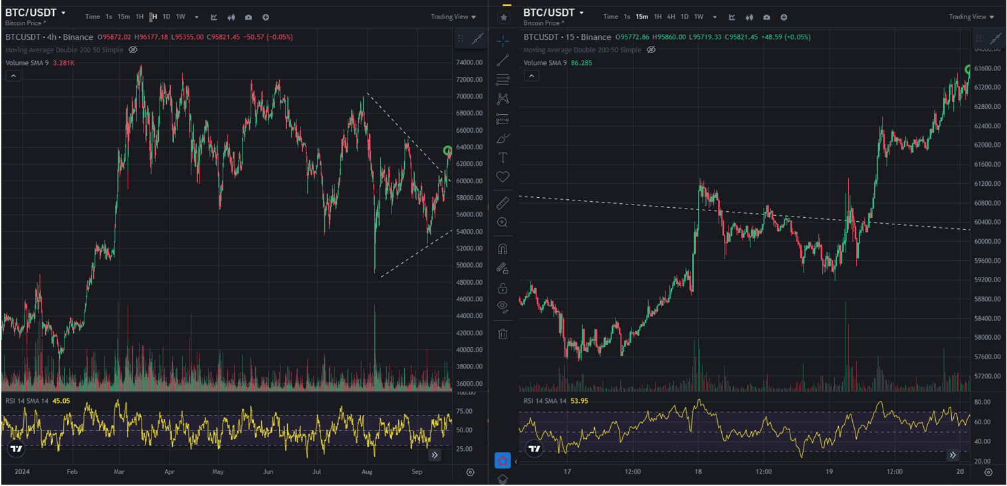This screenshot has width=1007, height=486.
Task: Switch left chart to 1H interval
Action: click(140, 17)
